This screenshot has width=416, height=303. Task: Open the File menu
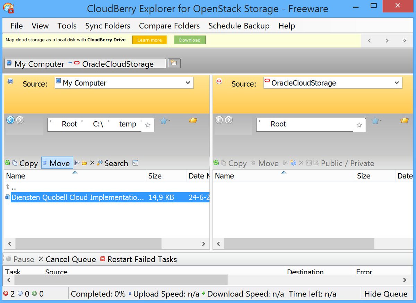coord(17,26)
